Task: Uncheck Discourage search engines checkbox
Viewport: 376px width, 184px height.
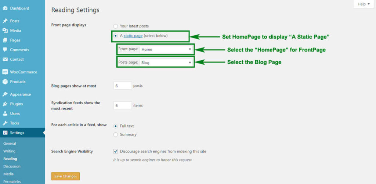Action: click(x=116, y=151)
